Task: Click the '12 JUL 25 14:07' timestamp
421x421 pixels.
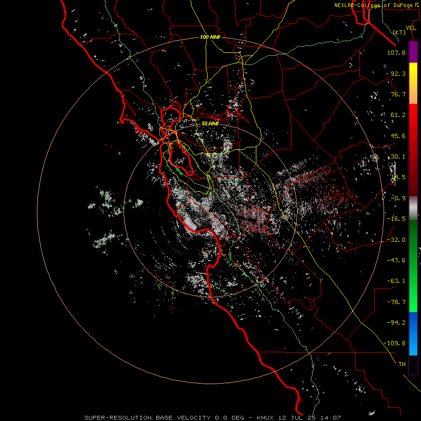Action: [x=309, y=418]
